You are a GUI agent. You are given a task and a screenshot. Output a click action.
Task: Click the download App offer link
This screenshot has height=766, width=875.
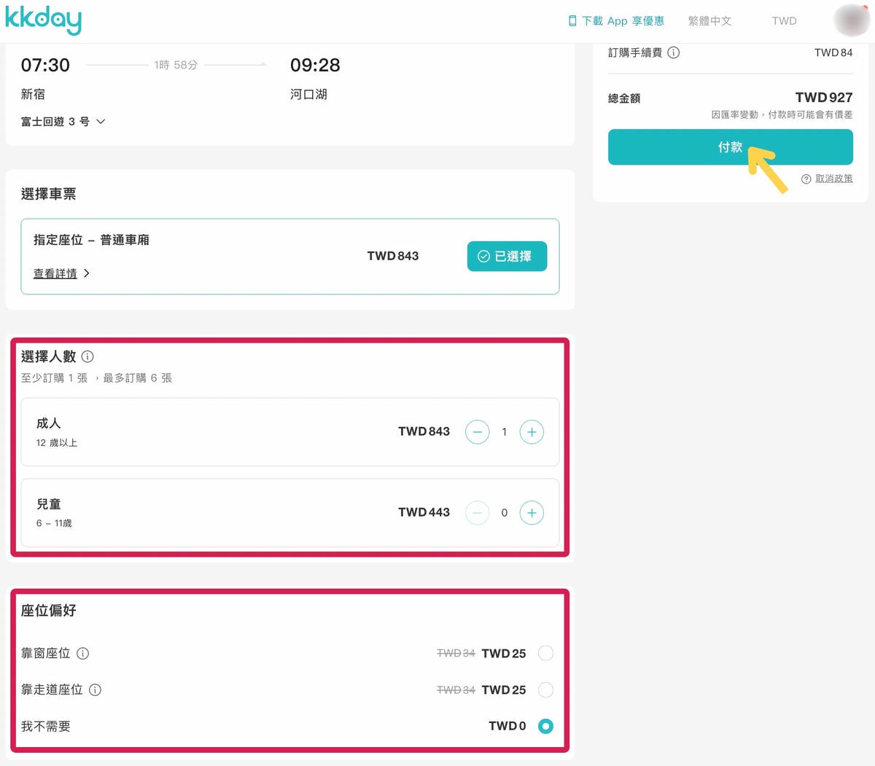[616, 21]
